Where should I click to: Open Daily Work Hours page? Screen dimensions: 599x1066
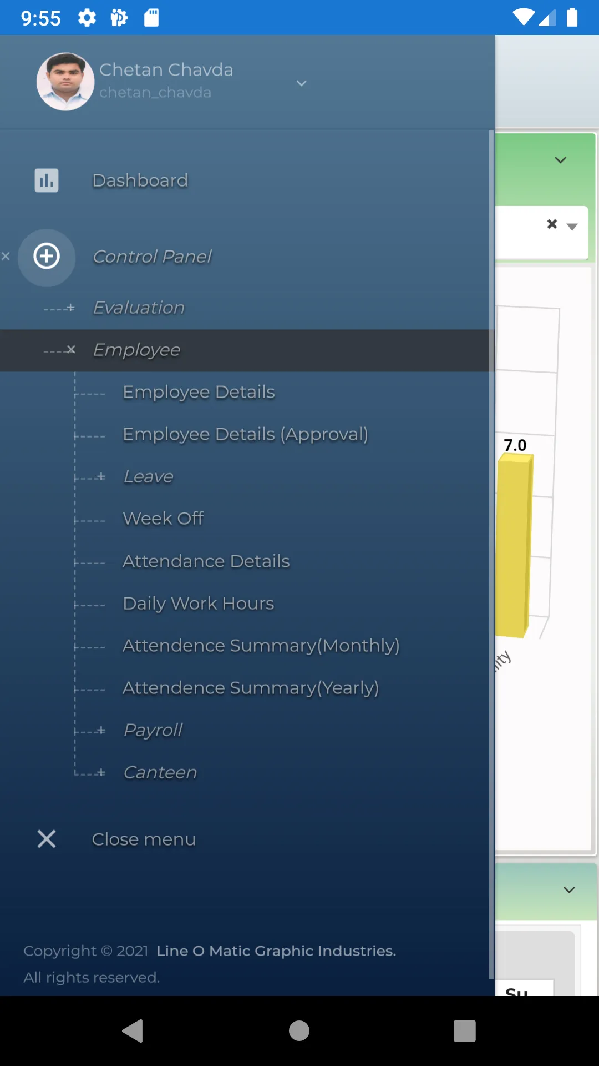pos(198,604)
